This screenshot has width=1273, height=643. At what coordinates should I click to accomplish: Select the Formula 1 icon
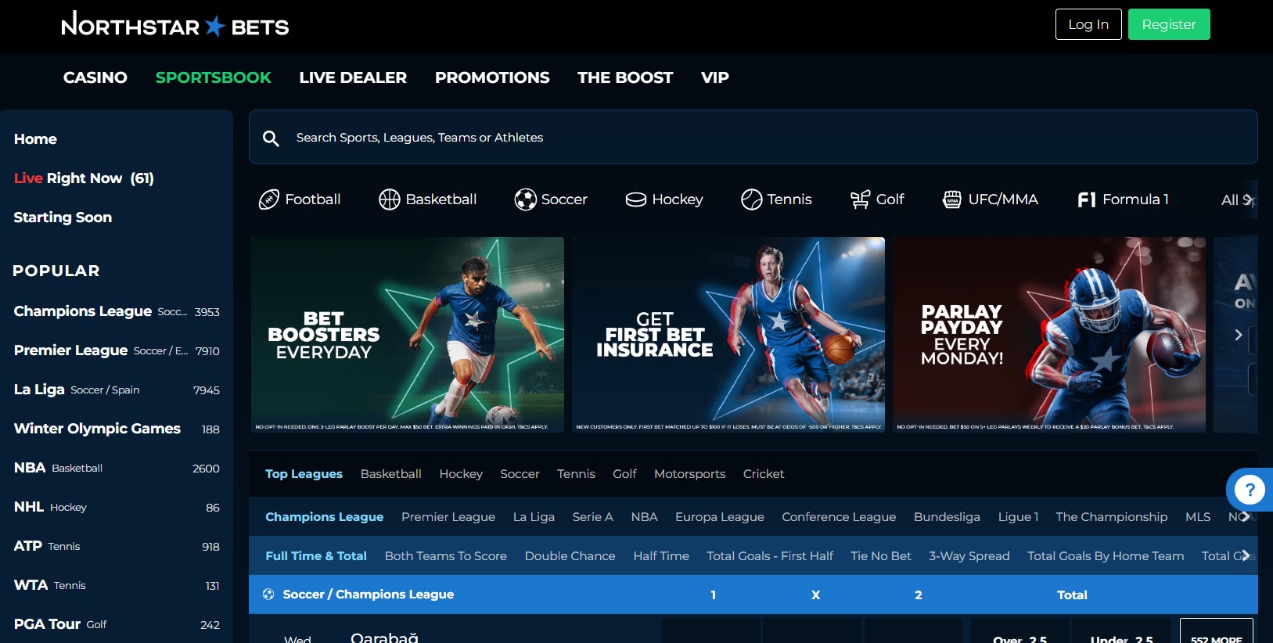[1086, 199]
